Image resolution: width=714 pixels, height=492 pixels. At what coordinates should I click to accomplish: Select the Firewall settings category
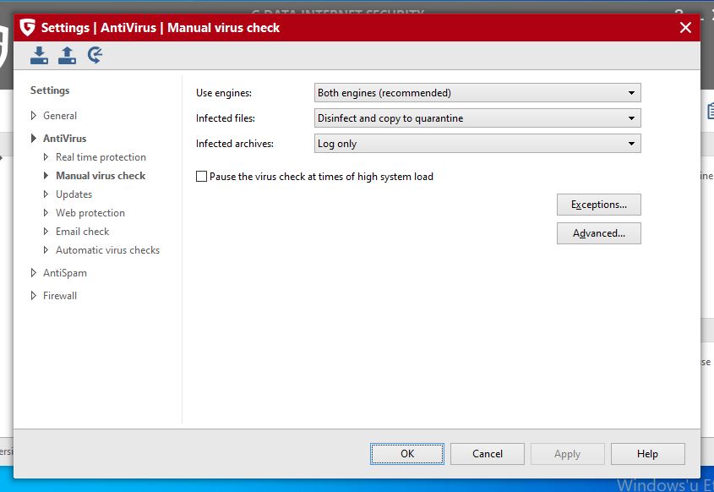pyautogui.click(x=60, y=296)
